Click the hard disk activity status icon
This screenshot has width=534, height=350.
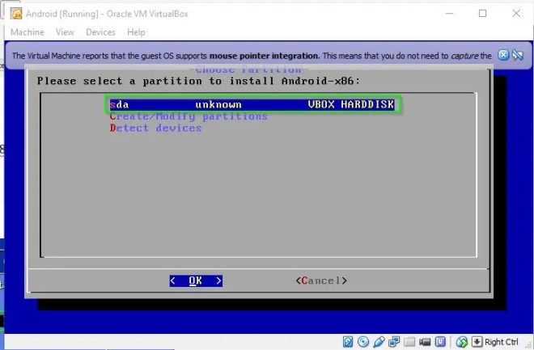[x=348, y=341]
